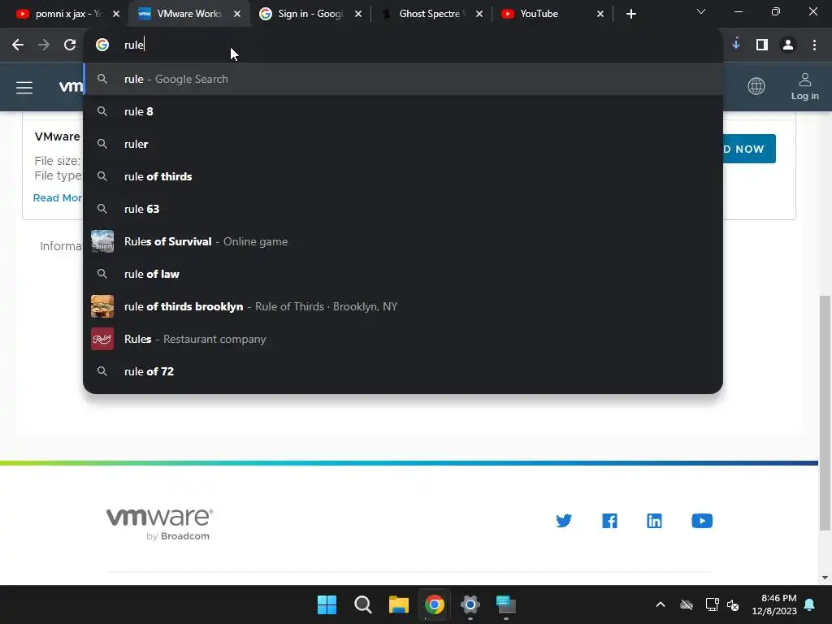
Task: Click the OneDrive tray icon
Action: tap(687, 604)
